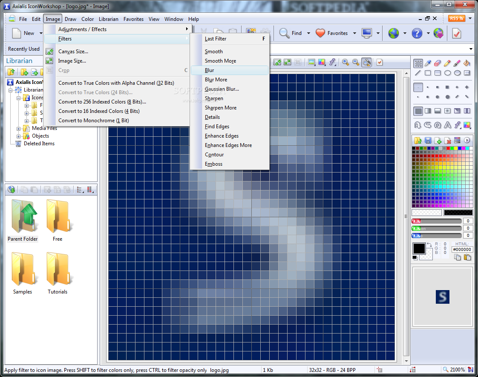This screenshot has height=377, width=478.
Task: Click the RSS button
Action: pos(456,18)
